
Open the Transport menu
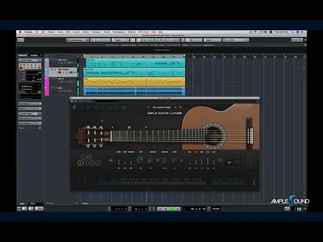(x=96, y=32)
